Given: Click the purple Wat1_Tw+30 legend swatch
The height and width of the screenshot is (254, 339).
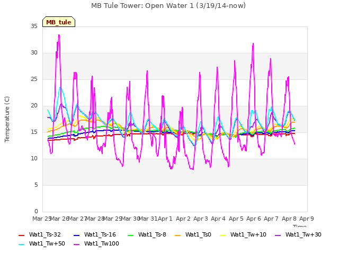Looking at the screenshot, I should (278, 235).
